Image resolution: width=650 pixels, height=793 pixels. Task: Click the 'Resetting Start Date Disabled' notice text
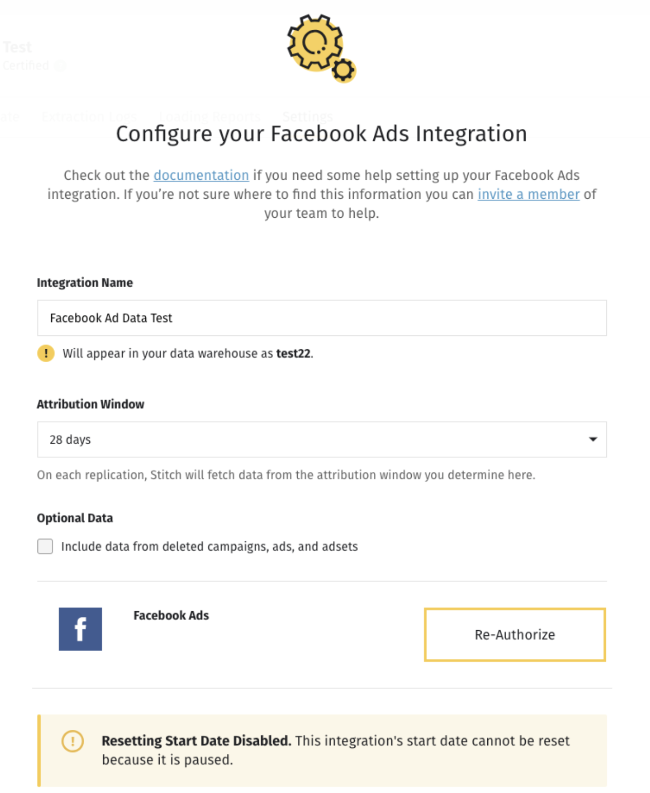(x=196, y=741)
